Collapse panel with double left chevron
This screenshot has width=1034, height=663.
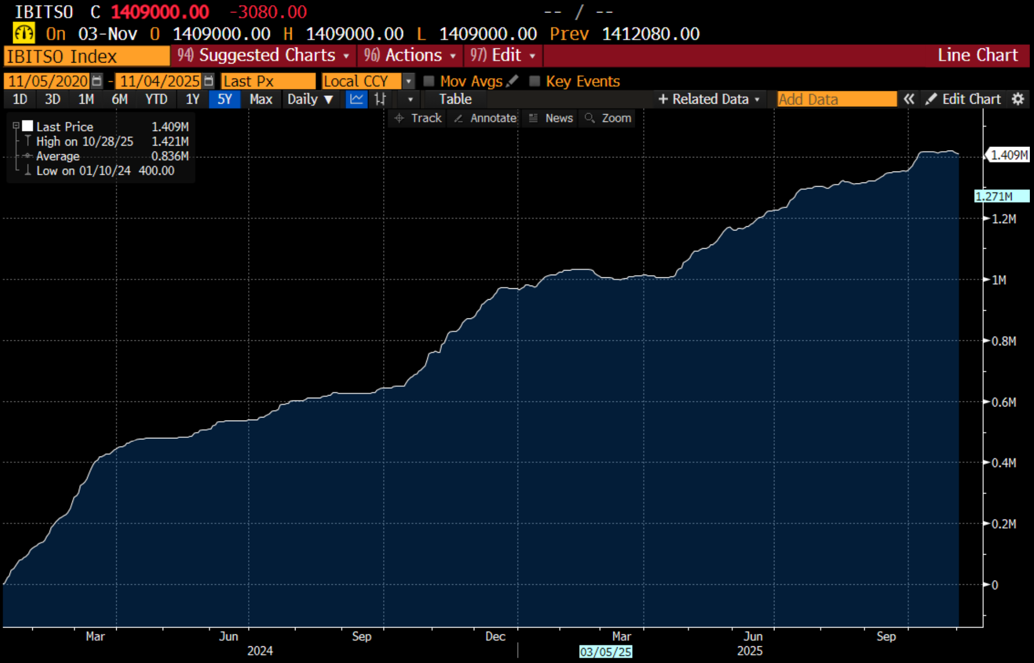pos(909,99)
